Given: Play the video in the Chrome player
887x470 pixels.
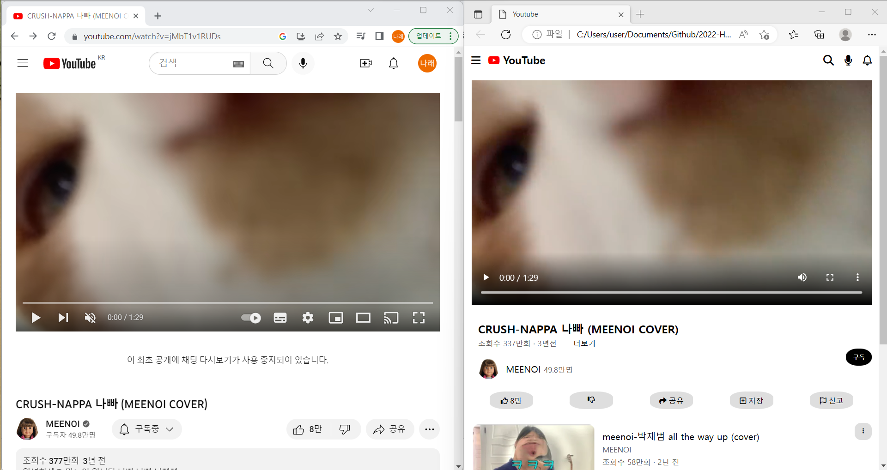Looking at the screenshot, I should pyautogui.click(x=36, y=318).
